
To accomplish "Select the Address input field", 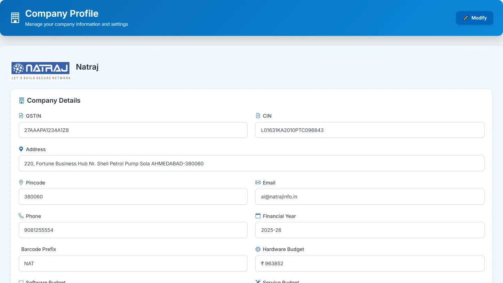I will [251, 163].
